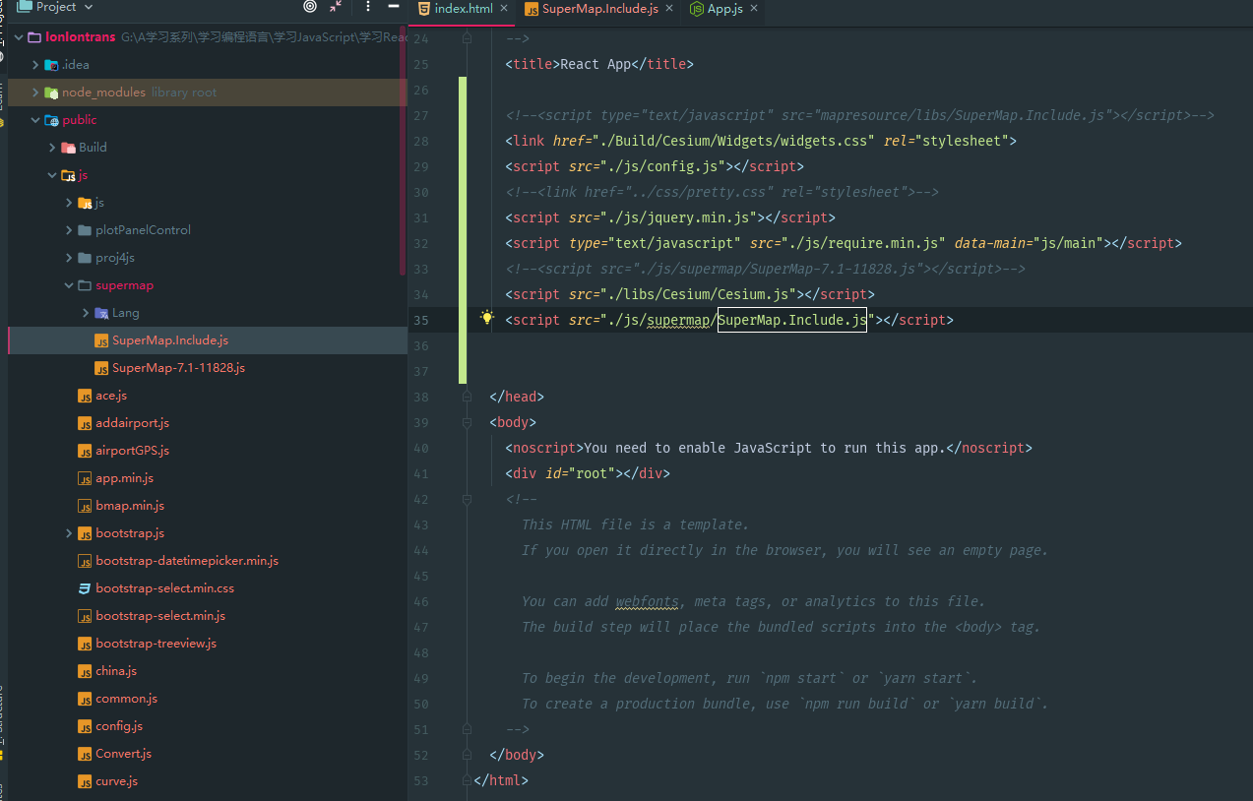The image size is (1253, 801).
Task: Expand the Build folder
Action: (52, 148)
